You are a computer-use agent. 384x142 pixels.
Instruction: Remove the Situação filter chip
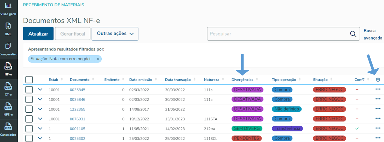coord(98,59)
